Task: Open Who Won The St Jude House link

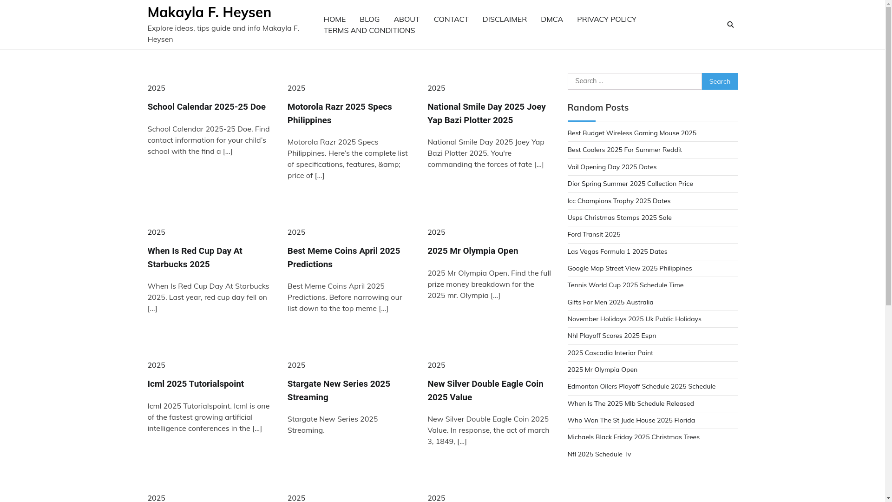Action: click(x=631, y=420)
